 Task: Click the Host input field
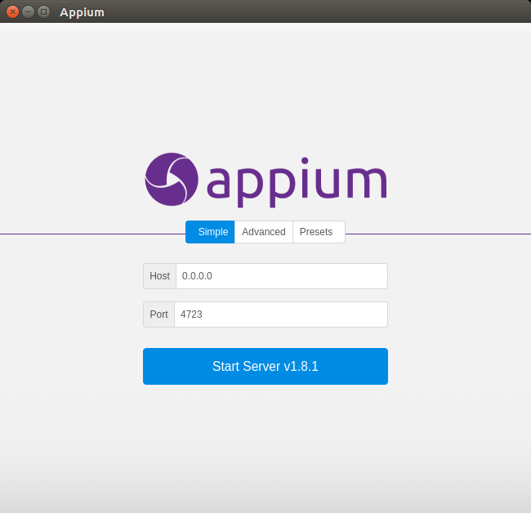click(282, 276)
